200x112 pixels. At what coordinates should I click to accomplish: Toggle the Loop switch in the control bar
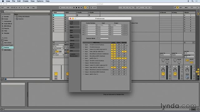coord(135,7)
